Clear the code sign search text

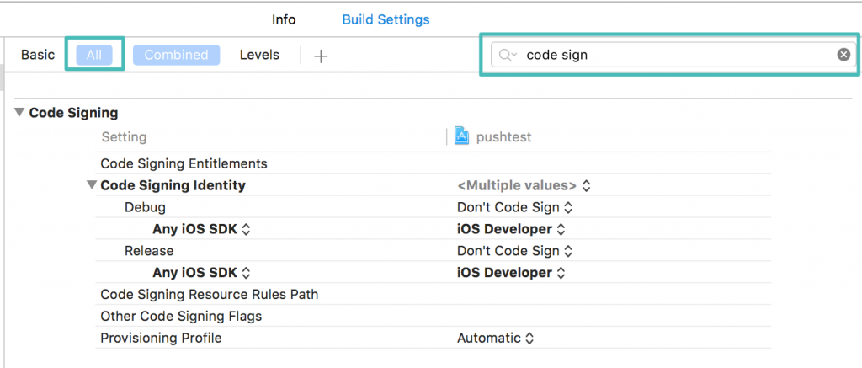coord(843,55)
